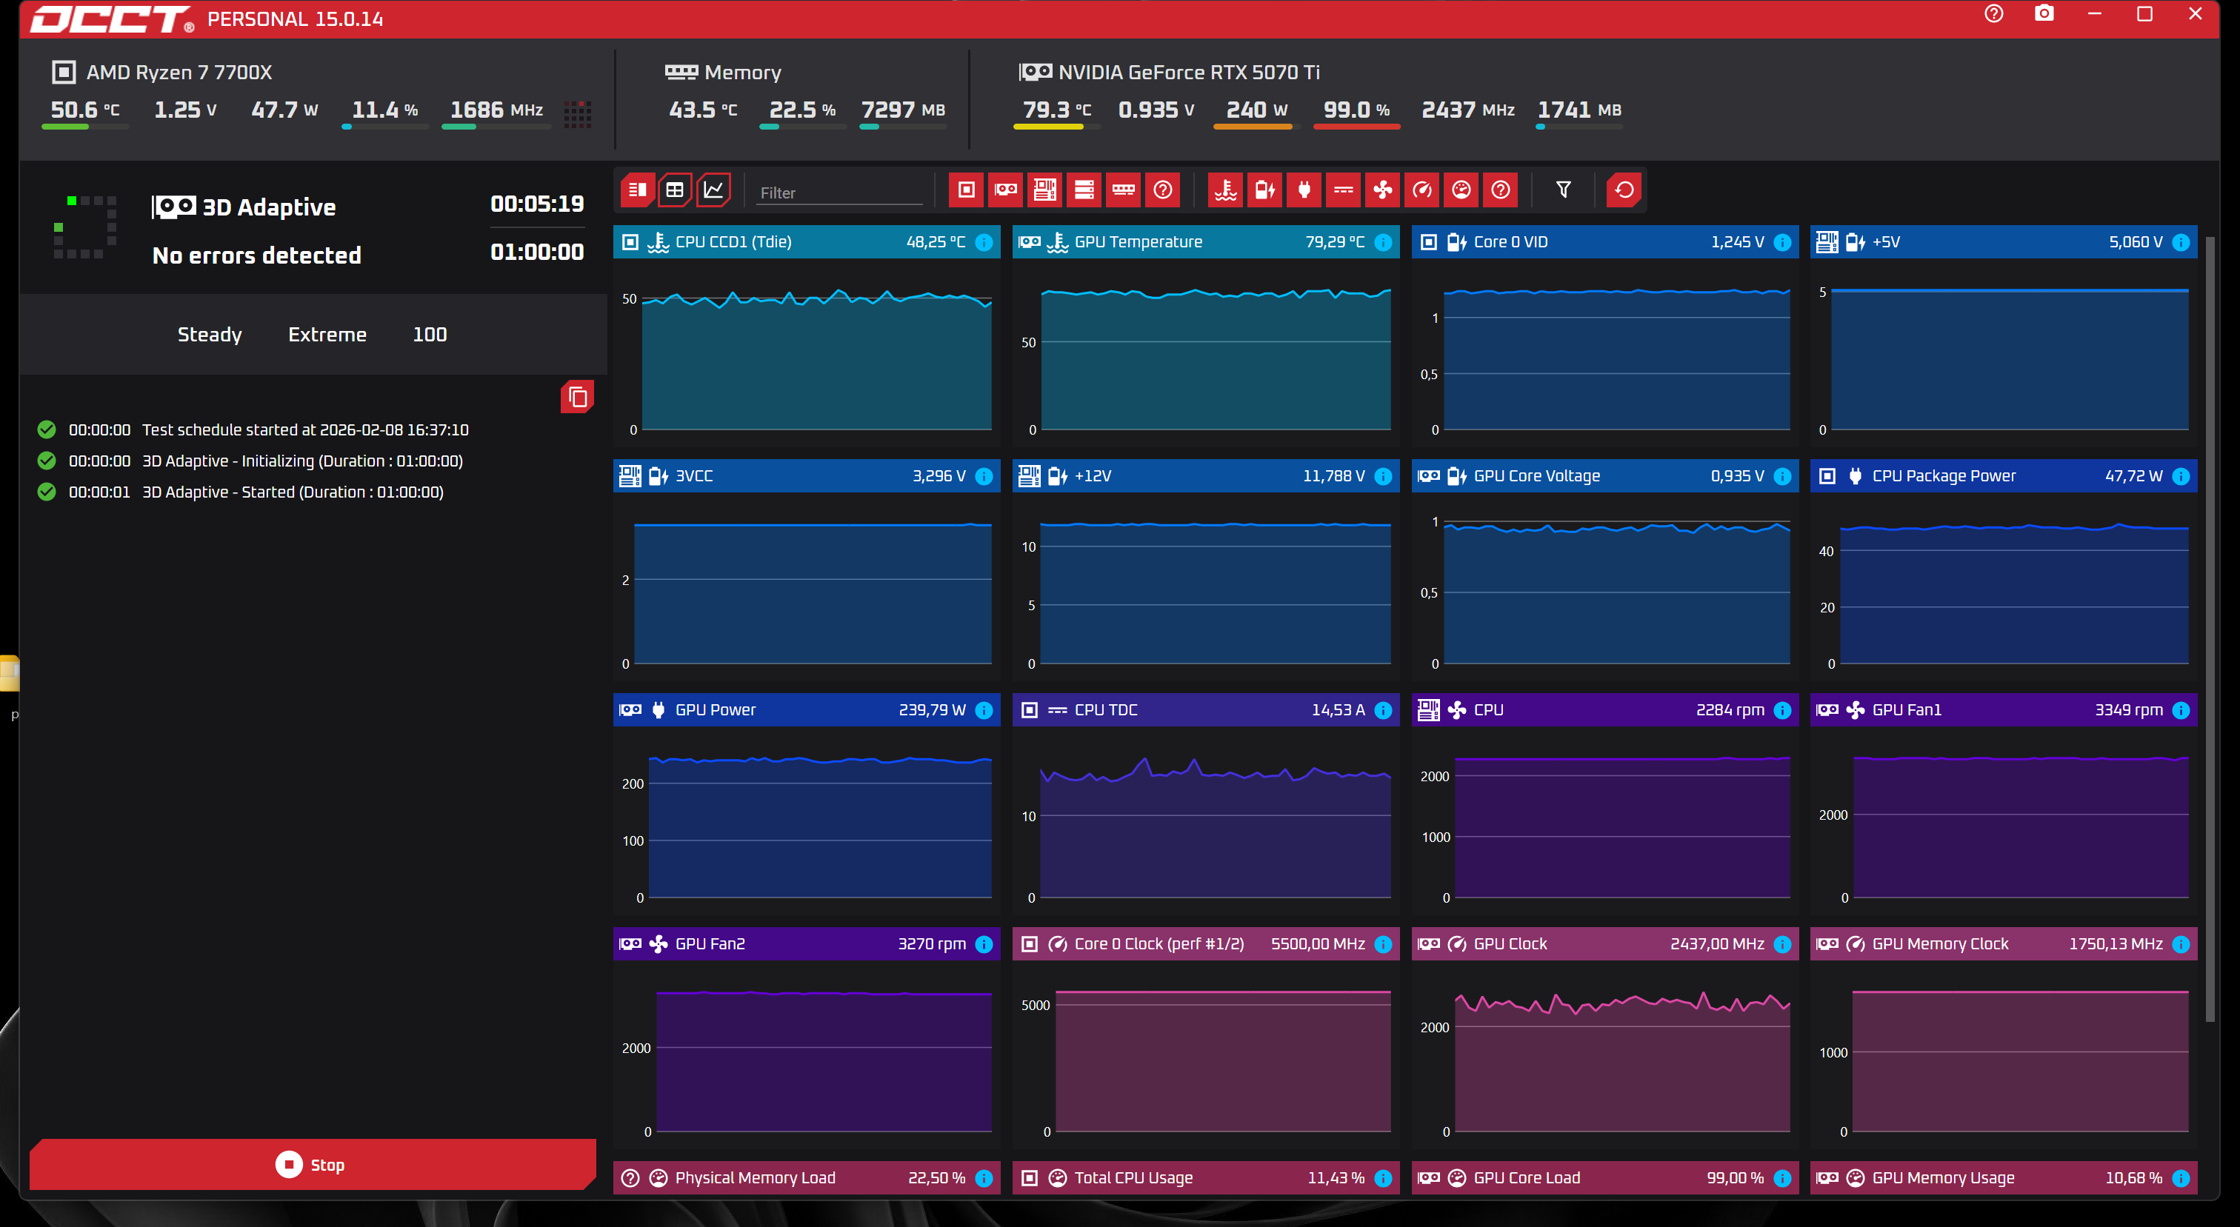Toggle storage sensors filter
Screen dimensions: 2240x1227
tap(1084, 190)
